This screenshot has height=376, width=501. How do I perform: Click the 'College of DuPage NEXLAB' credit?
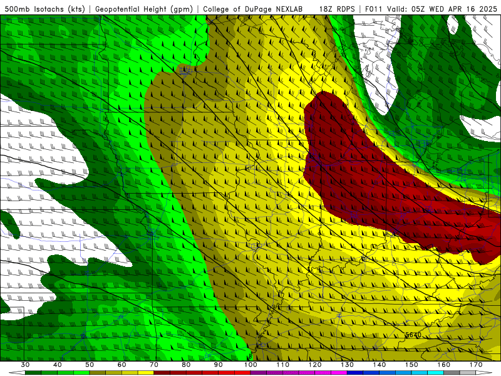point(252,9)
